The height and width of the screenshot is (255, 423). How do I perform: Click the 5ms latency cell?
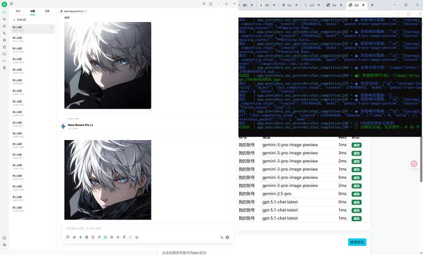342,178
